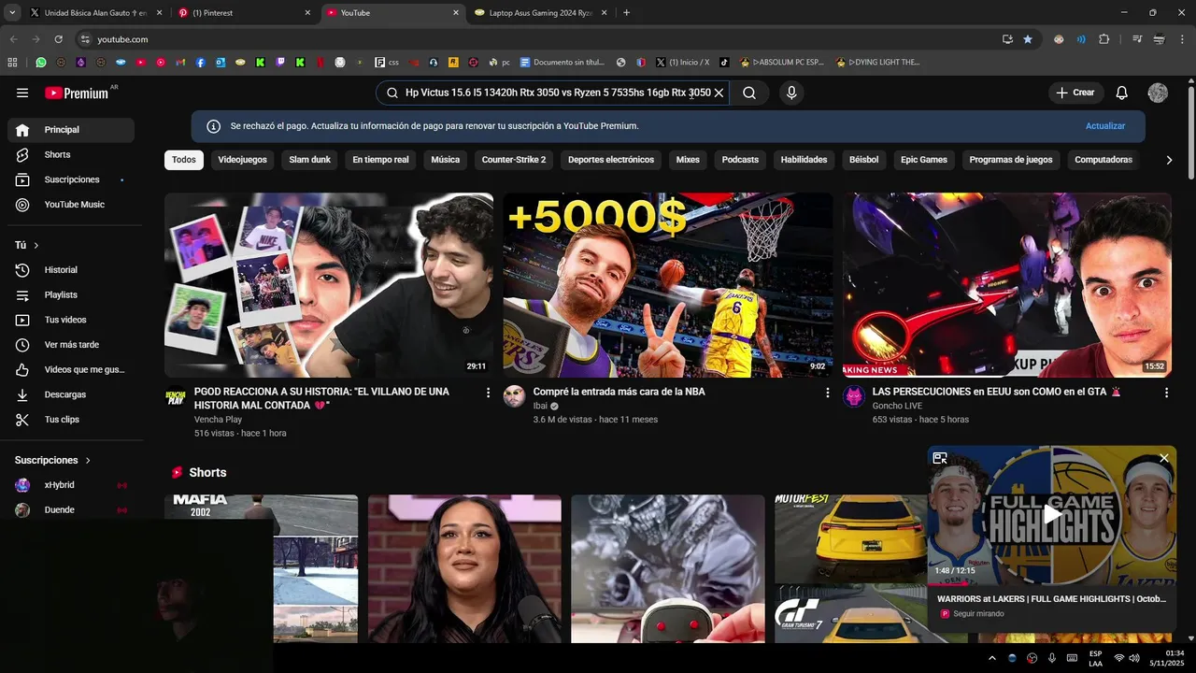Open Duende channel subscription

(71, 510)
